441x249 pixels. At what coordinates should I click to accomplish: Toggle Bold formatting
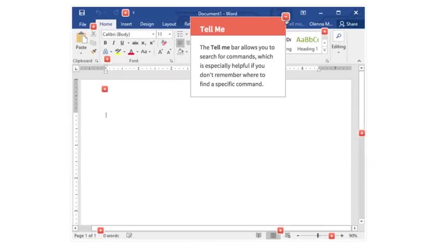[x=105, y=43]
